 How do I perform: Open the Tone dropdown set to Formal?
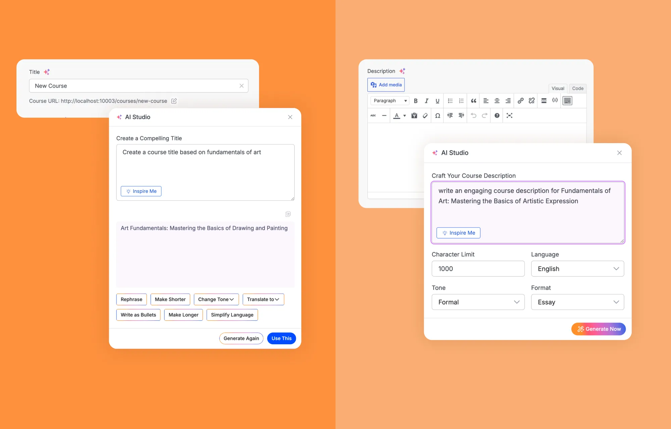(478, 302)
